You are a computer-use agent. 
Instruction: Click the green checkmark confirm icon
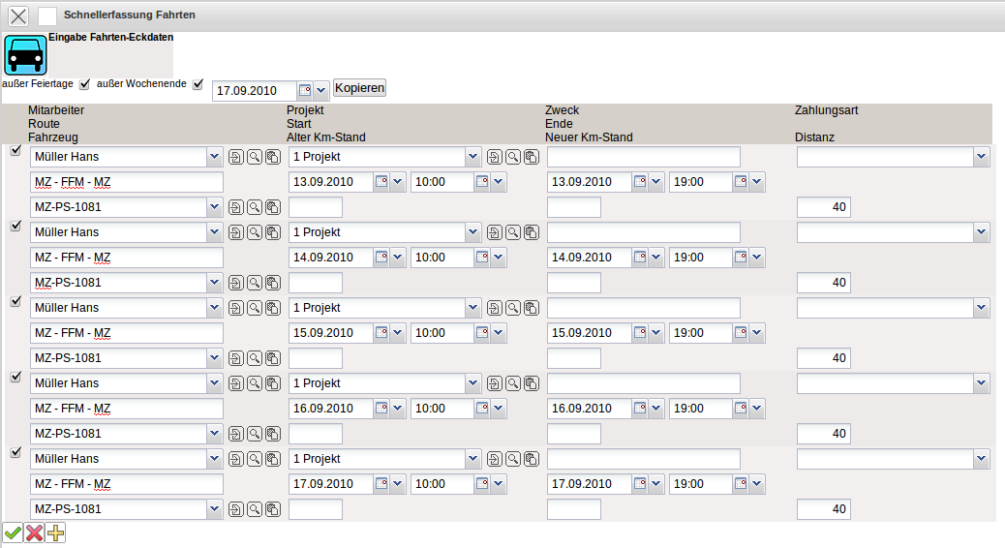click(13, 533)
